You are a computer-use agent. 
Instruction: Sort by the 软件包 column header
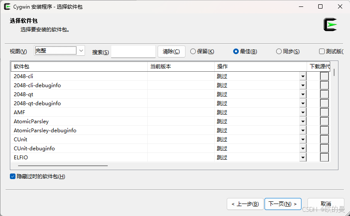click(x=79, y=67)
